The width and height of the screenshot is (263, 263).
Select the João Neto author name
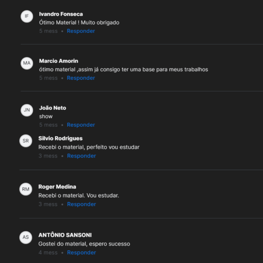click(x=53, y=108)
